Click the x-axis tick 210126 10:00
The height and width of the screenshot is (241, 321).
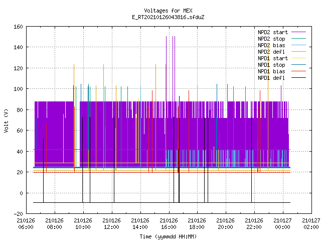(x=83, y=224)
